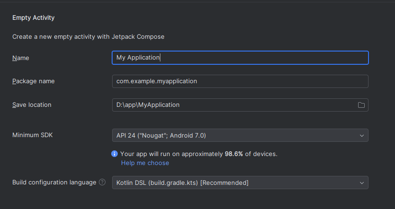Click the com.example.myapplication package name field
The image size is (395, 209).
pyautogui.click(x=240, y=81)
